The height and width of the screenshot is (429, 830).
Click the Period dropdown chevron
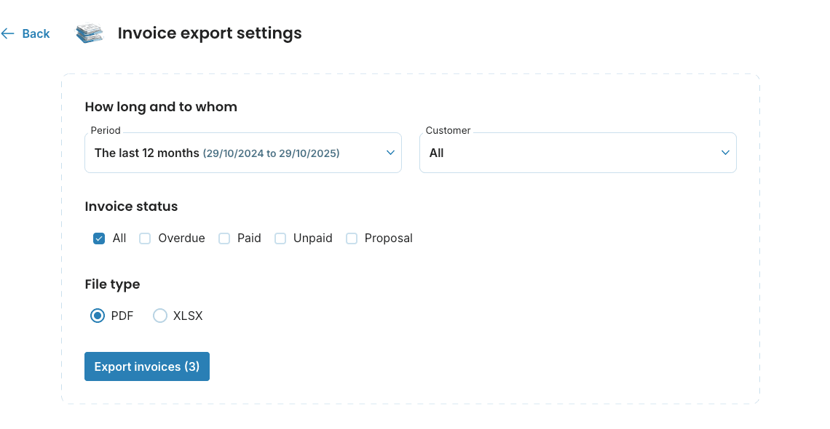coord(390,153)
